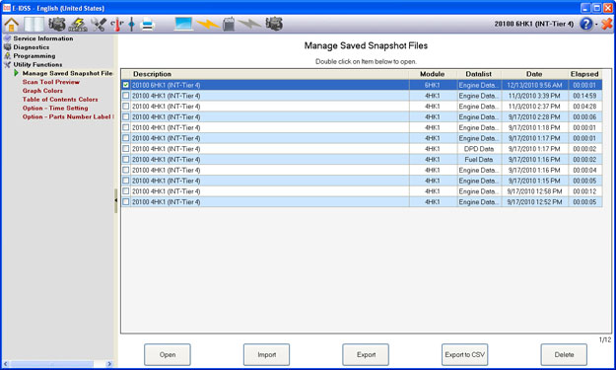Click the Service Information icon in sidebar

click(7, 38)
